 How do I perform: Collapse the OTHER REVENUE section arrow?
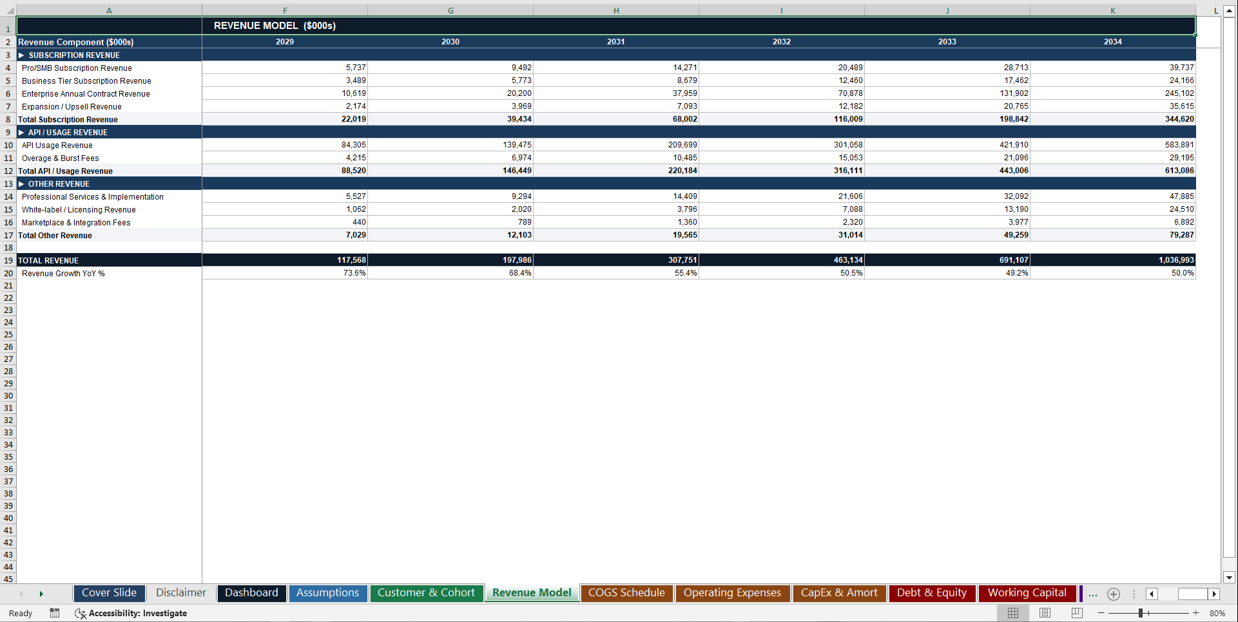tap(21, 184)
